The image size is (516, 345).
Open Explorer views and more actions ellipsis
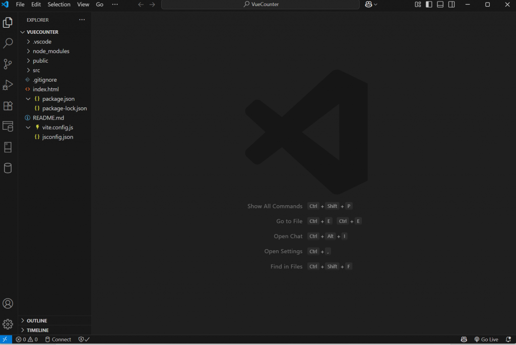coord(82,20)
